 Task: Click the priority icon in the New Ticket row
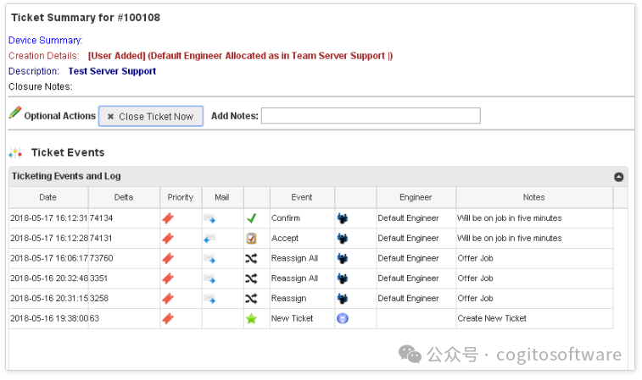click(168, 318)
